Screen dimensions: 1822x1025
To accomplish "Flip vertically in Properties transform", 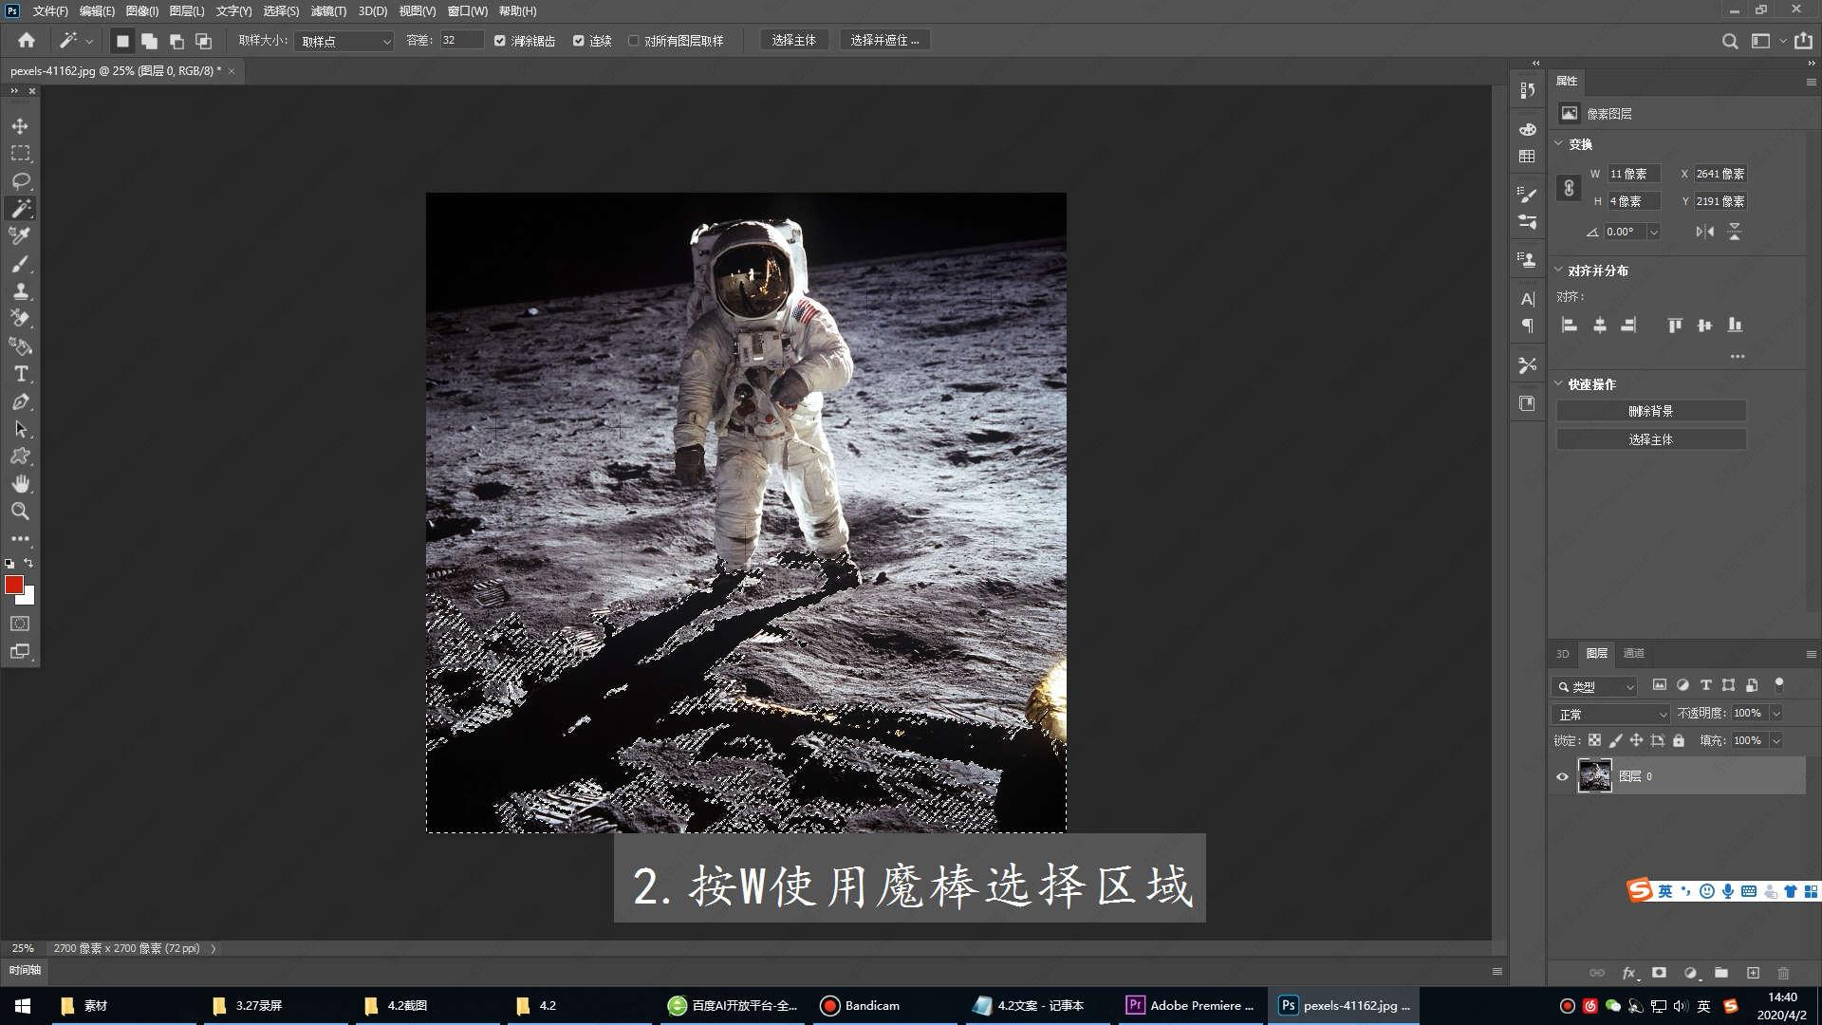I will pyautogui.click(x=1735, y=232).
